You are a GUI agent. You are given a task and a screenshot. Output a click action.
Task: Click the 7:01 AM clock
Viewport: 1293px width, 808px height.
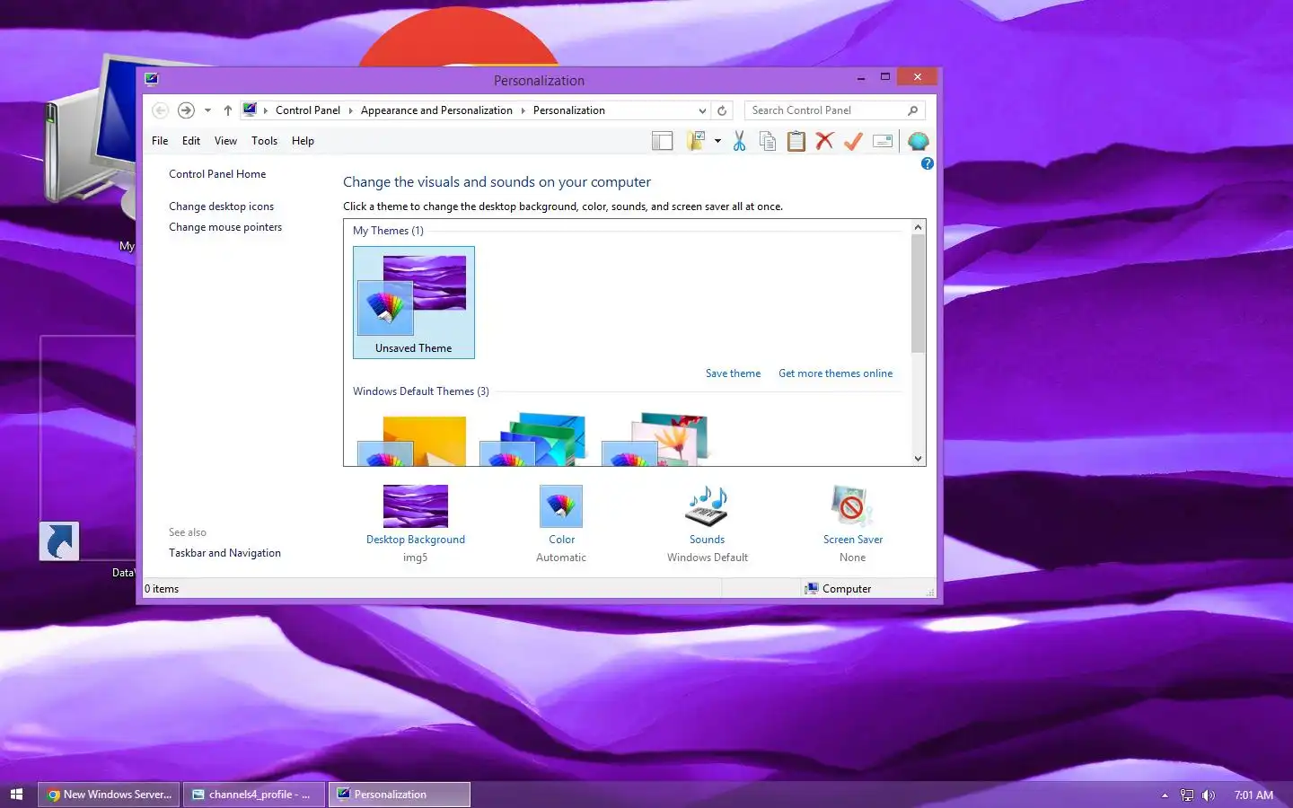1253,795
